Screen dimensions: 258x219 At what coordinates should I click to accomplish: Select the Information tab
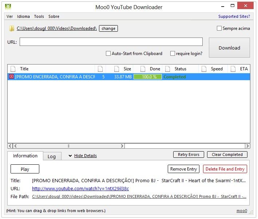pyautogui.click(x=25, y=156)
